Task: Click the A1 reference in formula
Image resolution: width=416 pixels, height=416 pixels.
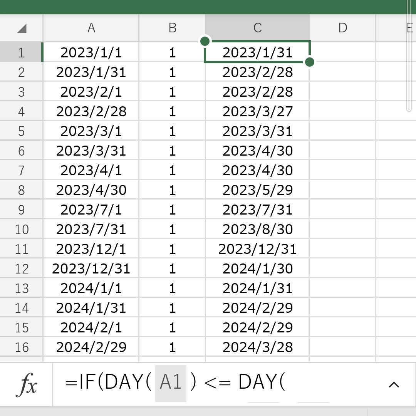Action: 171,382
